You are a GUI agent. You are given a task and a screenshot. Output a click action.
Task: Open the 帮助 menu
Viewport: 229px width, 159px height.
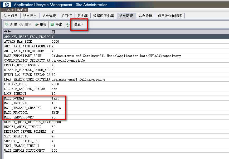[x=22, y=10]
